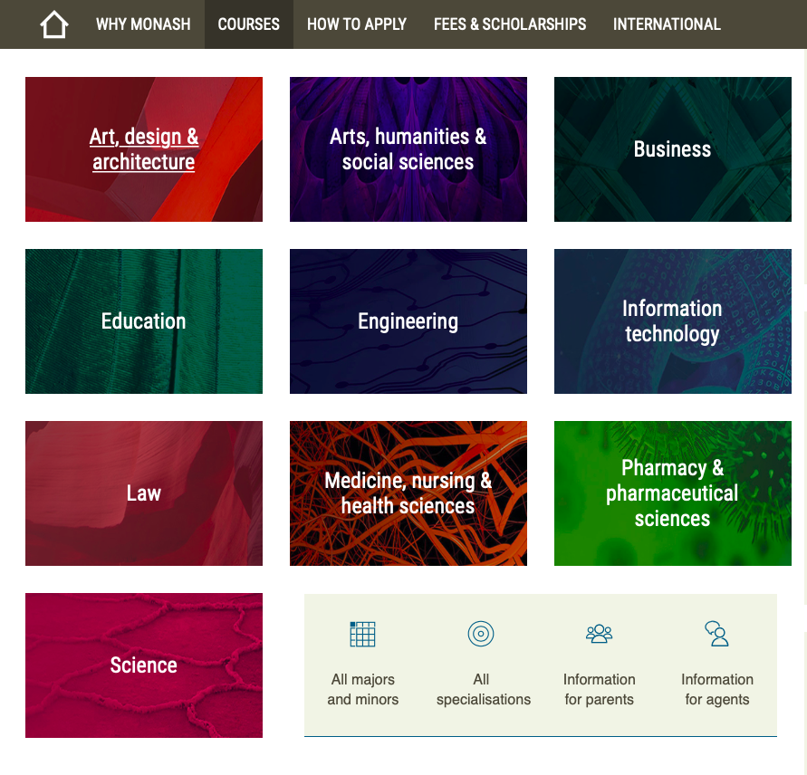This screenshot has height=775, width=807.
Task: Select the Engineering study area tile
Action: tap(408, 321)
